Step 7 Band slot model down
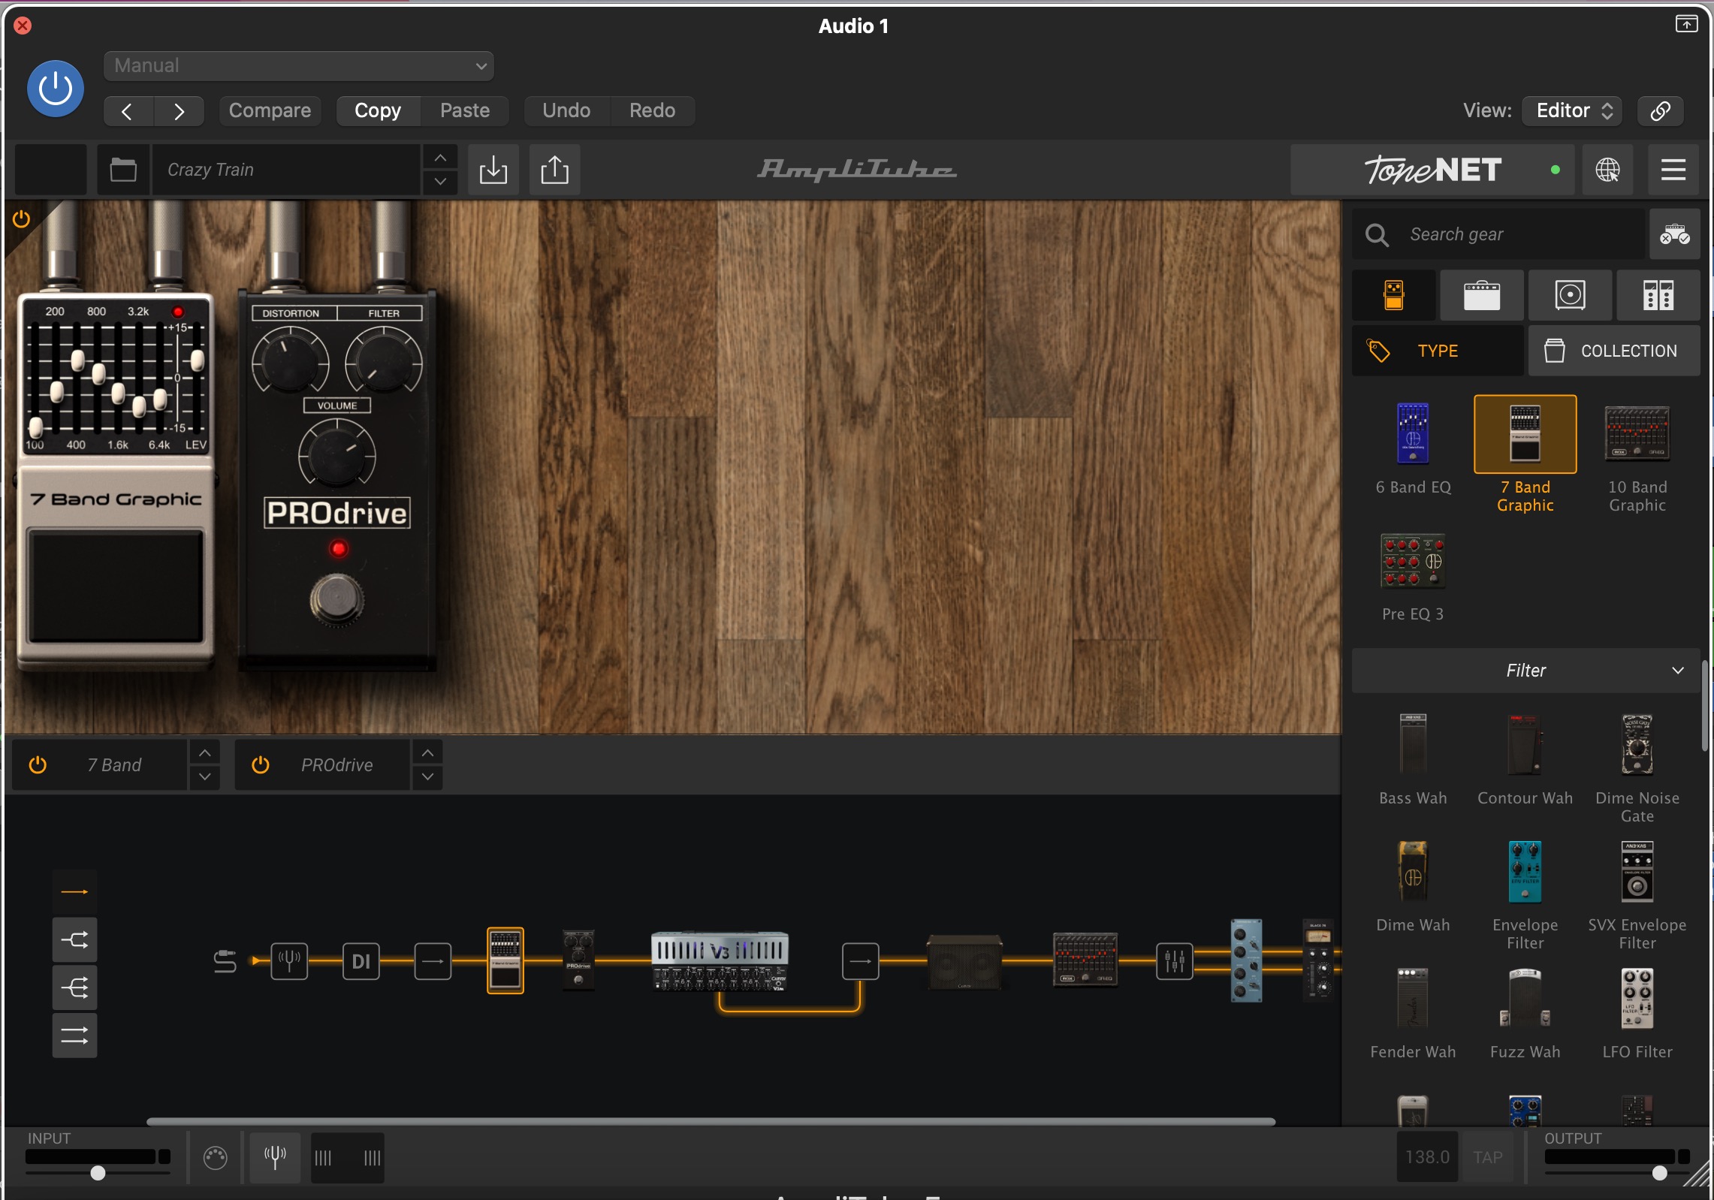The image size is (1714, 1200). tap(205, 777)
